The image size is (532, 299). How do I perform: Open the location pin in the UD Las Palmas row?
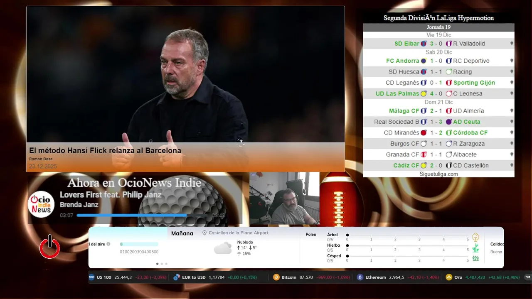512,93
